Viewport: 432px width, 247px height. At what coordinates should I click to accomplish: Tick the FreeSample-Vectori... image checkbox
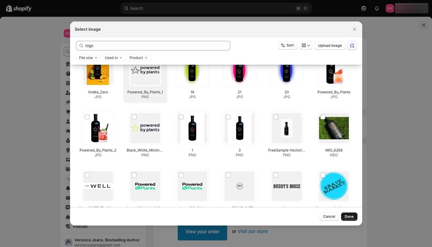click(x=276, y=117)
